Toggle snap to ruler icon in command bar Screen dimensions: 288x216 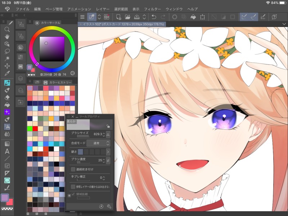coord(244,17)
